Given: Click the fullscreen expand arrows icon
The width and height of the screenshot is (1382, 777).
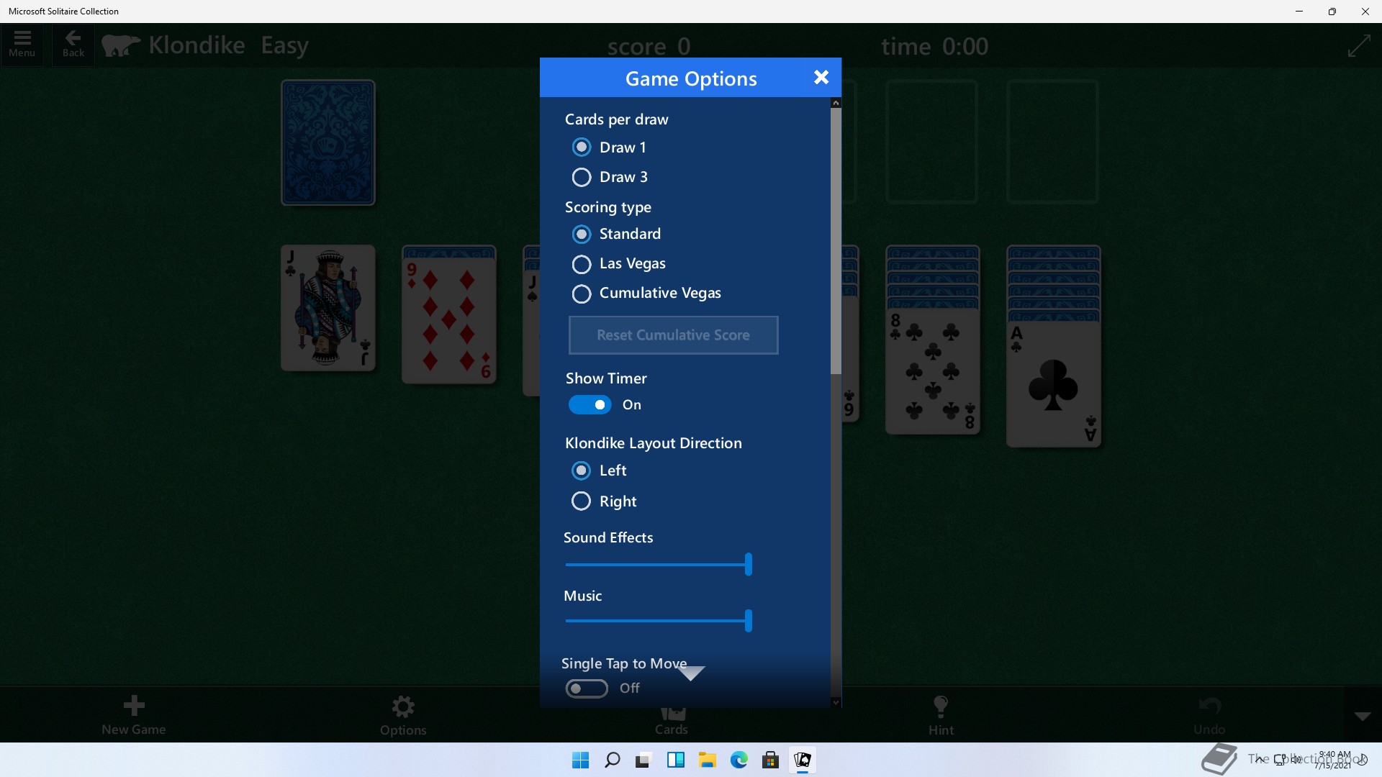Looking at the screenshot, I should coord(1358,46).
